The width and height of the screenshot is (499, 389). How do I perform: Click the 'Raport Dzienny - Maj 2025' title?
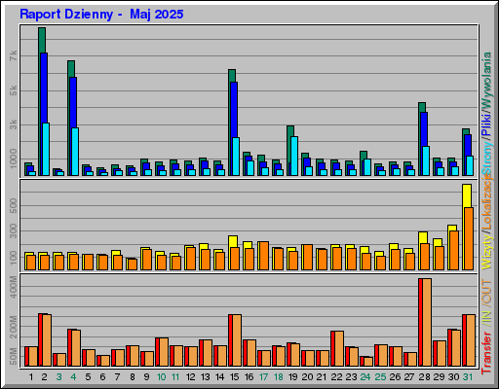click(x=101, y=15)
